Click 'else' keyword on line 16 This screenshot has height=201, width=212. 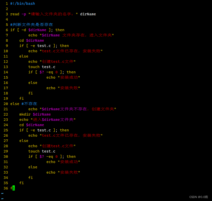tap(33, 83)
